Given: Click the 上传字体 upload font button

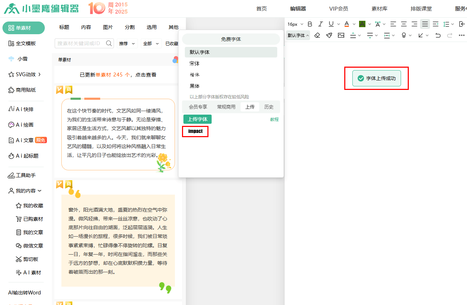Looking at the screenshot, I should tap(197, 119).
